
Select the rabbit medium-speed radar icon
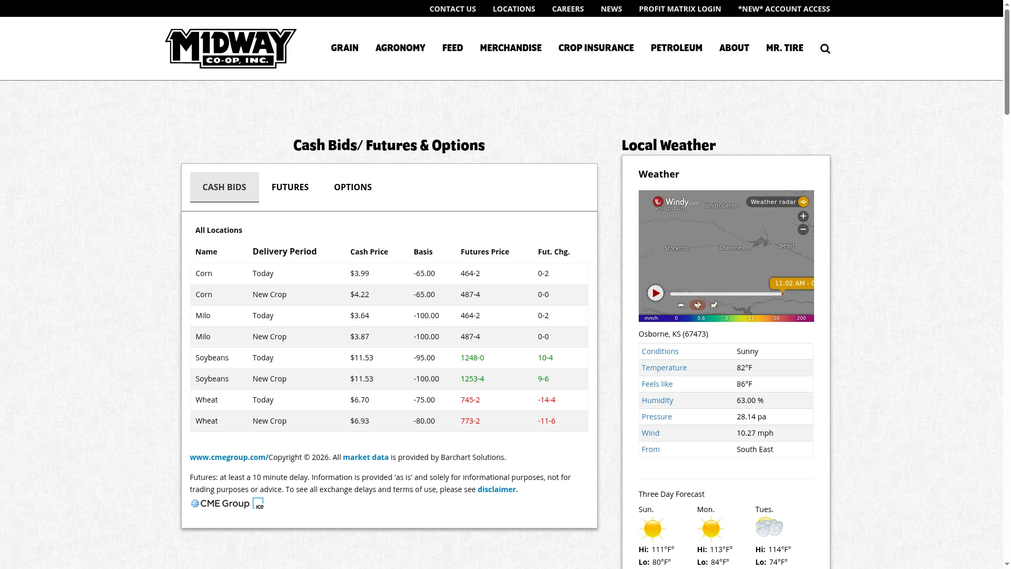(x=697, y=305)
